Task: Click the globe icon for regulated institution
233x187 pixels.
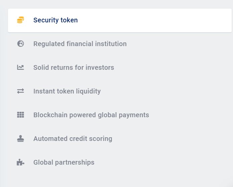Action: 21,44
